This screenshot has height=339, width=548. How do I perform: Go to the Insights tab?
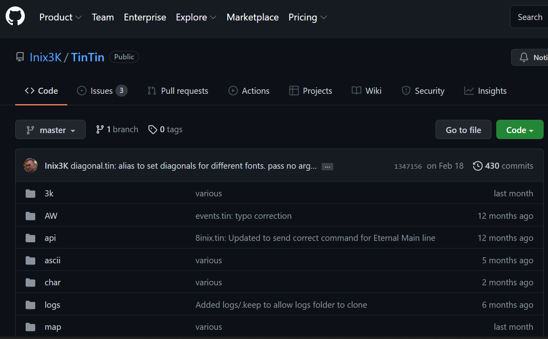[x=485, y=91]
